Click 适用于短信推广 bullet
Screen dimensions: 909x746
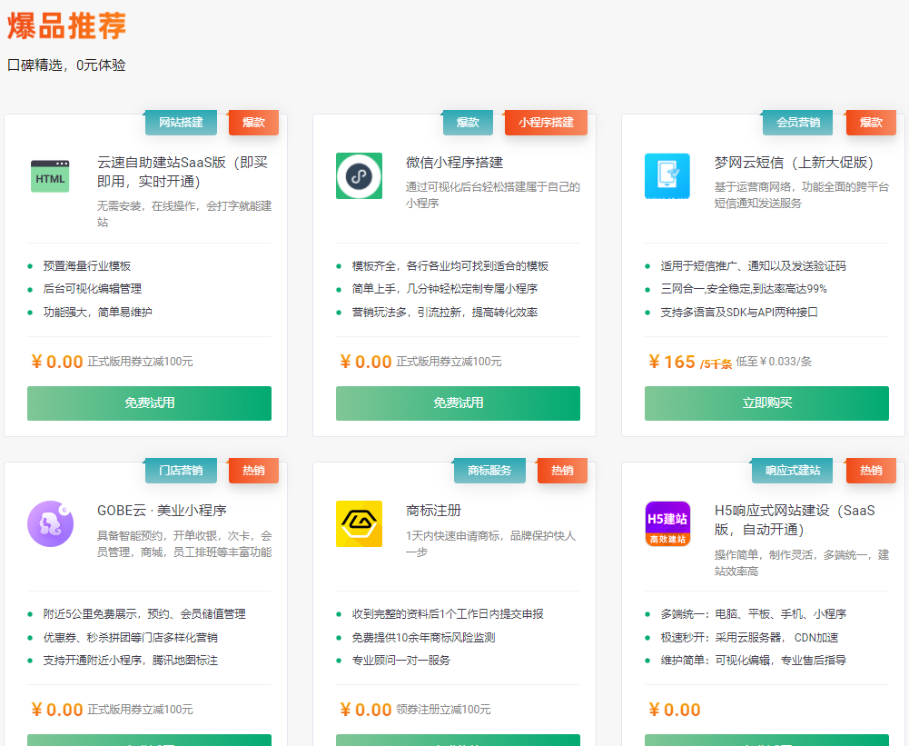[753, 265]
